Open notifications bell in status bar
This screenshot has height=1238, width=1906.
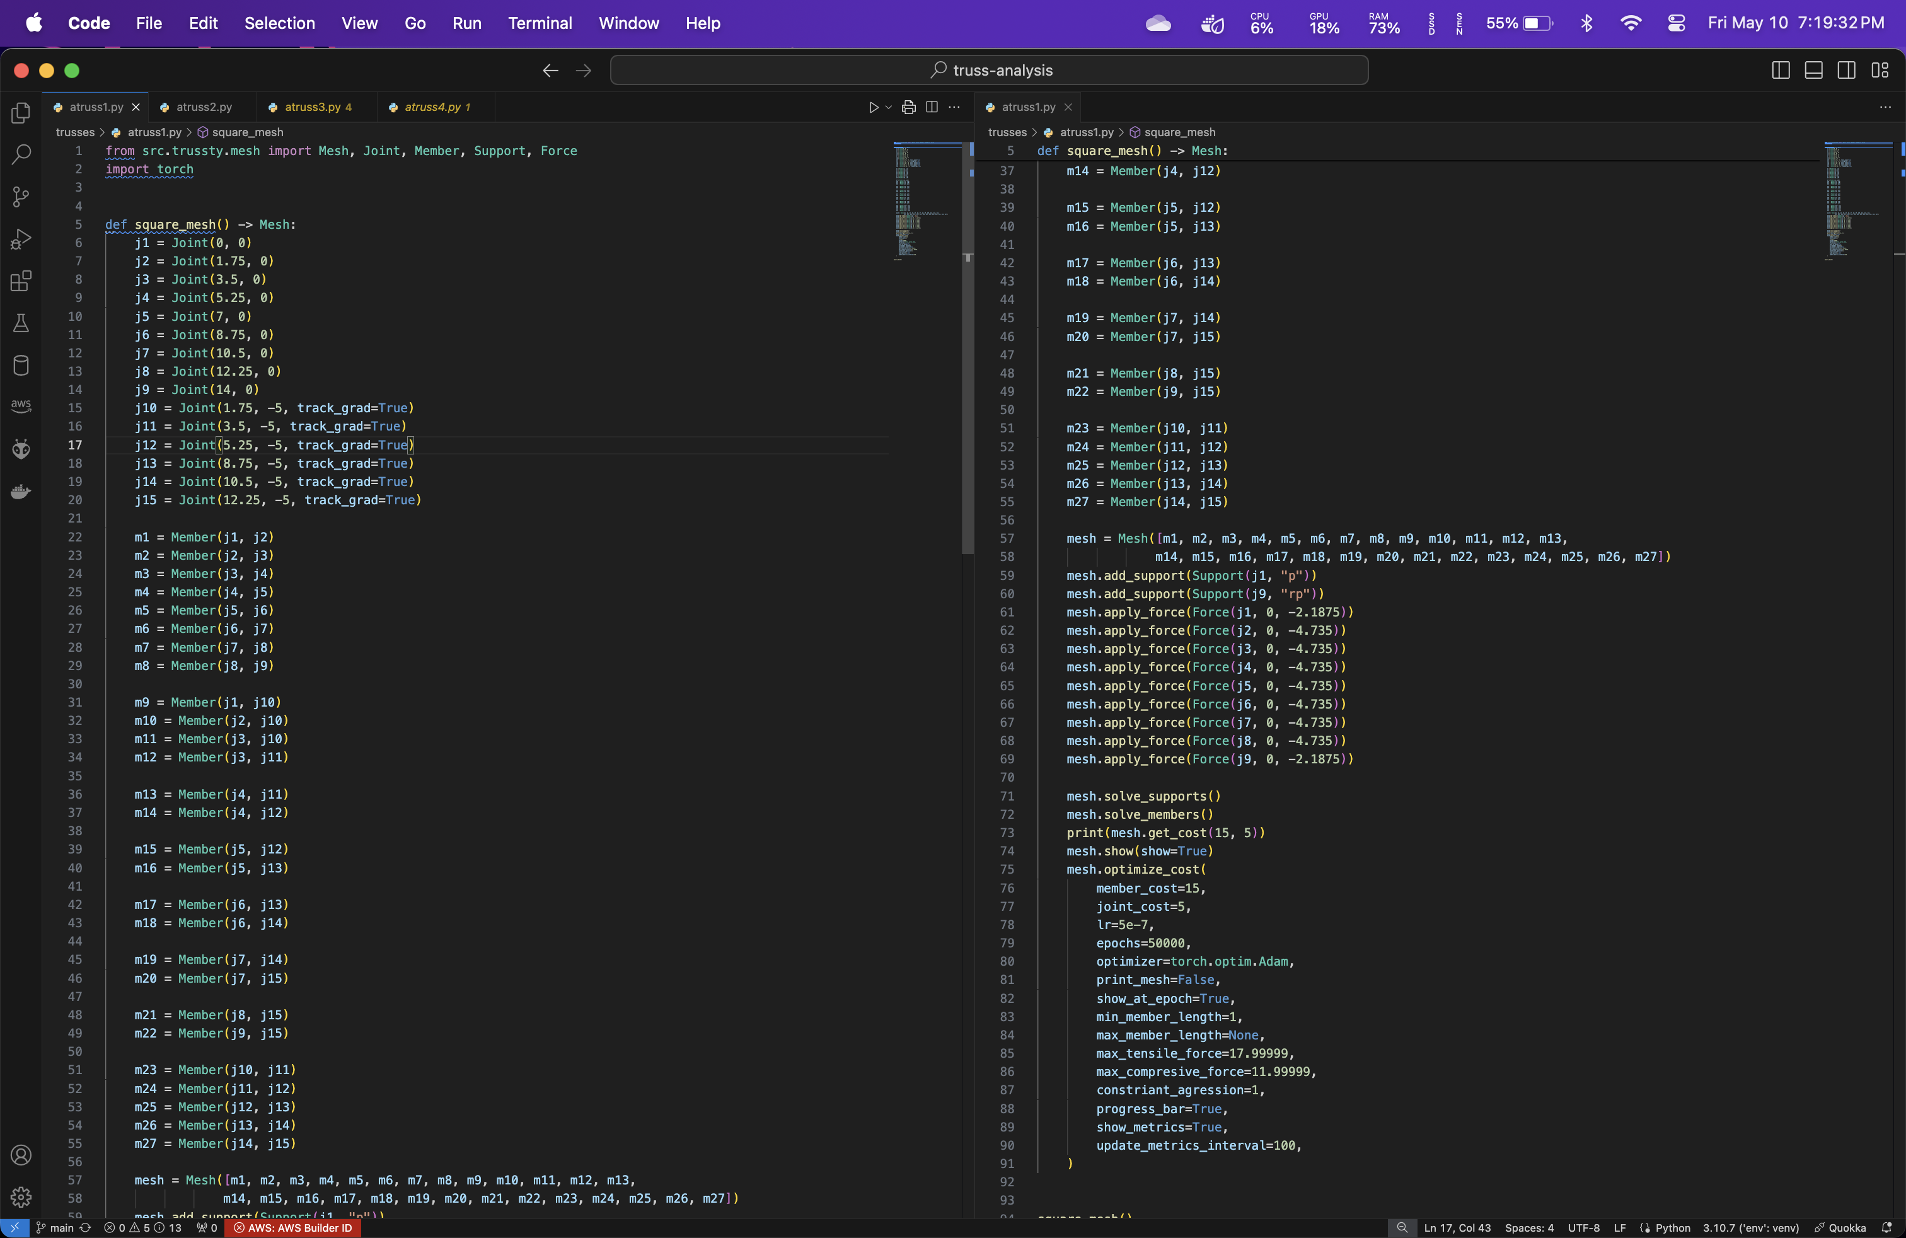(1887, 1227)
